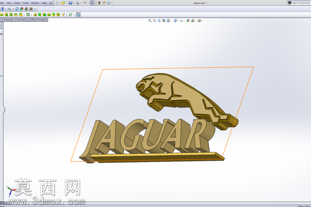Expand the Print dropdown arrow
311x207 pixels.
(81, 3)
